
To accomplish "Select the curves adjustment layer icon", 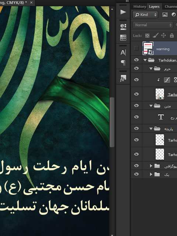I will pos(167,80).
